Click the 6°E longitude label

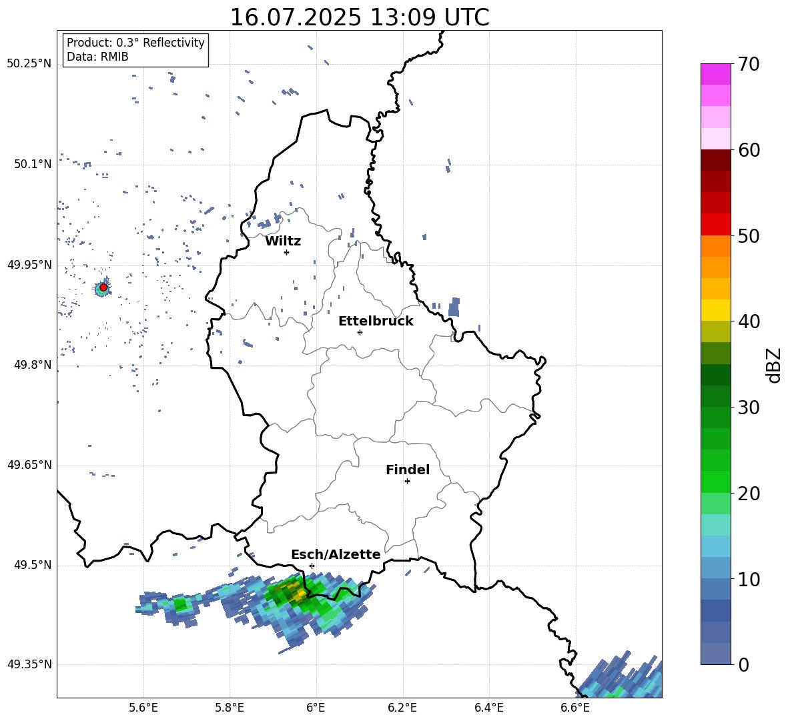[x=316, y=708]
